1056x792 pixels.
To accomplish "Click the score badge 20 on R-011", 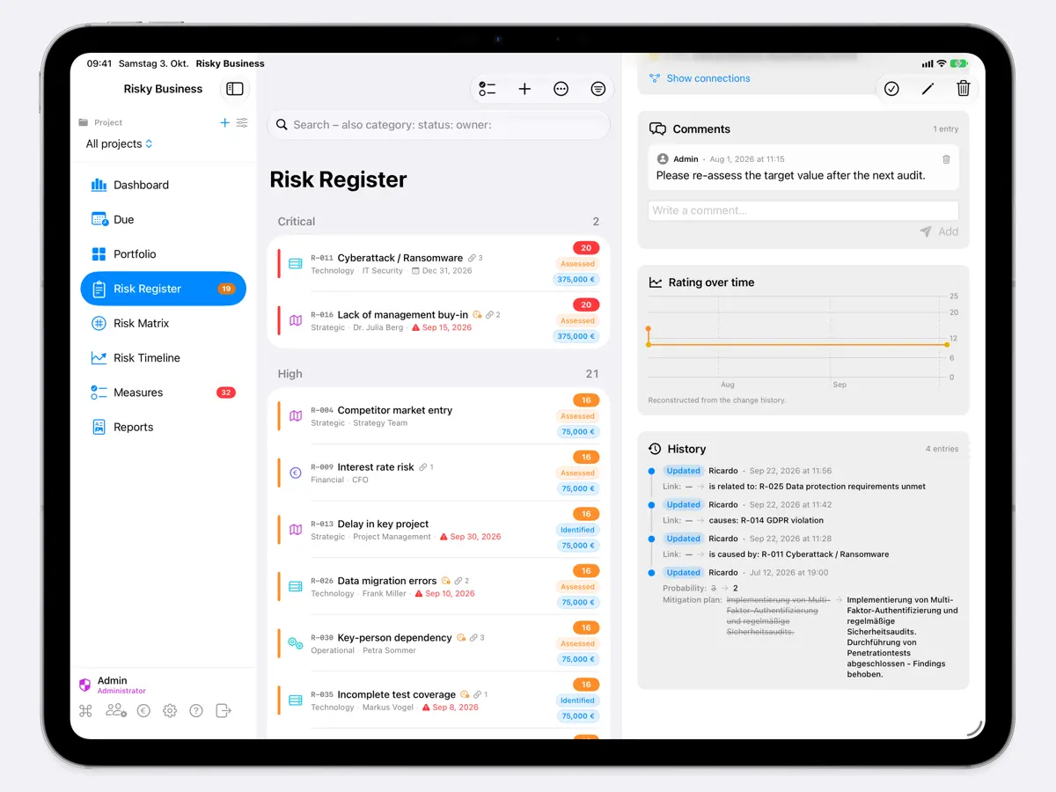I will [586, 248].
